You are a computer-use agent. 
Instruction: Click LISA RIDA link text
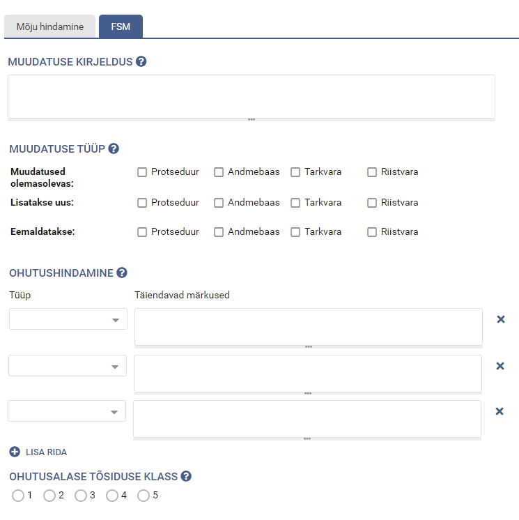47,452
